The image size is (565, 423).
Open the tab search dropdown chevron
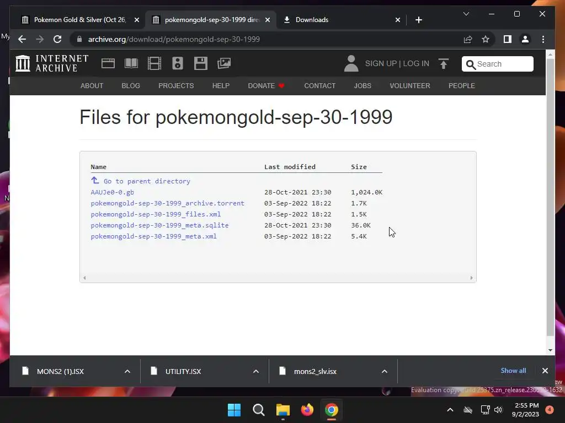(x=466, y=14)
